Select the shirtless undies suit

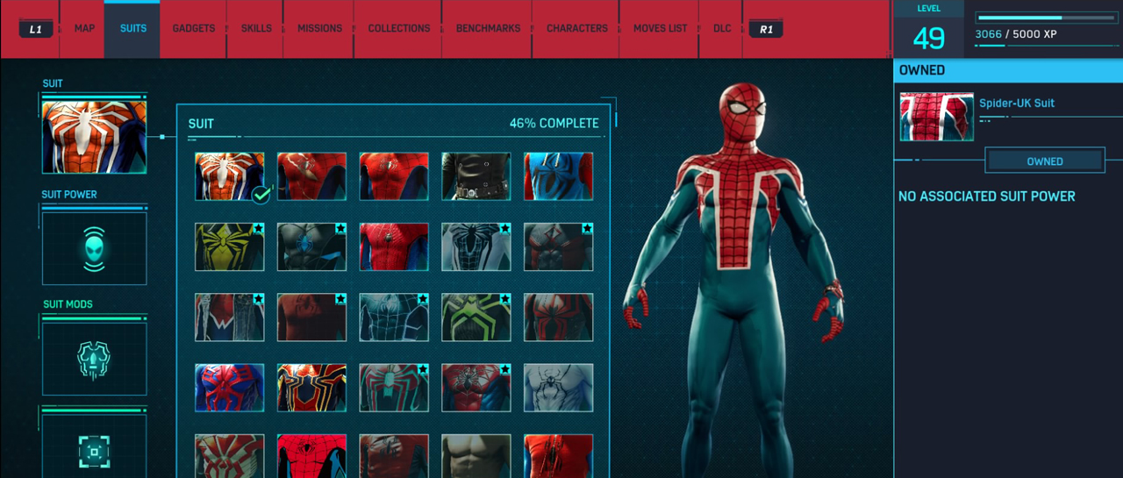(476, 456)
